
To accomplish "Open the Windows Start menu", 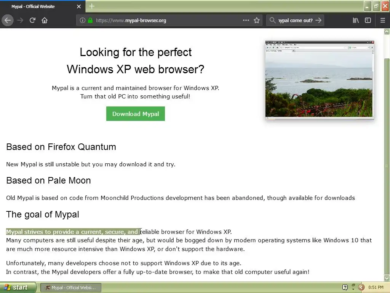I will [18, 288].
